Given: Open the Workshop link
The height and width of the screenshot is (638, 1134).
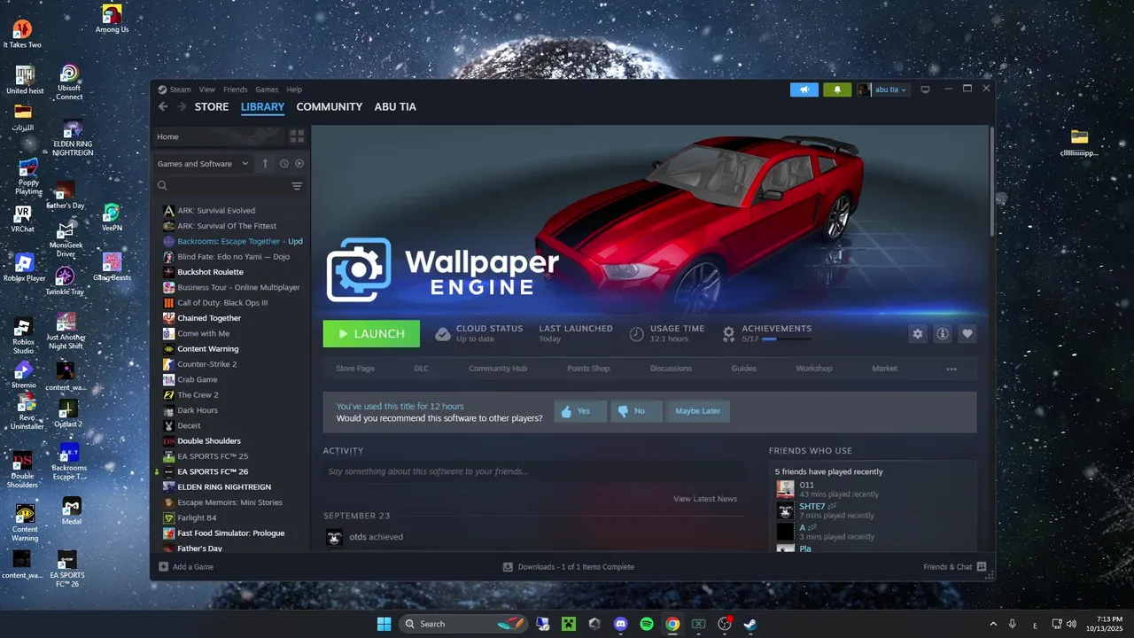Looking at the screenshot, I should click(x=813, y=369).
